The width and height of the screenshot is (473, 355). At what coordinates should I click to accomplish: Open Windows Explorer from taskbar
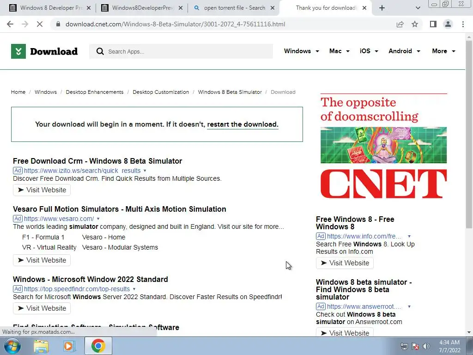41,346
